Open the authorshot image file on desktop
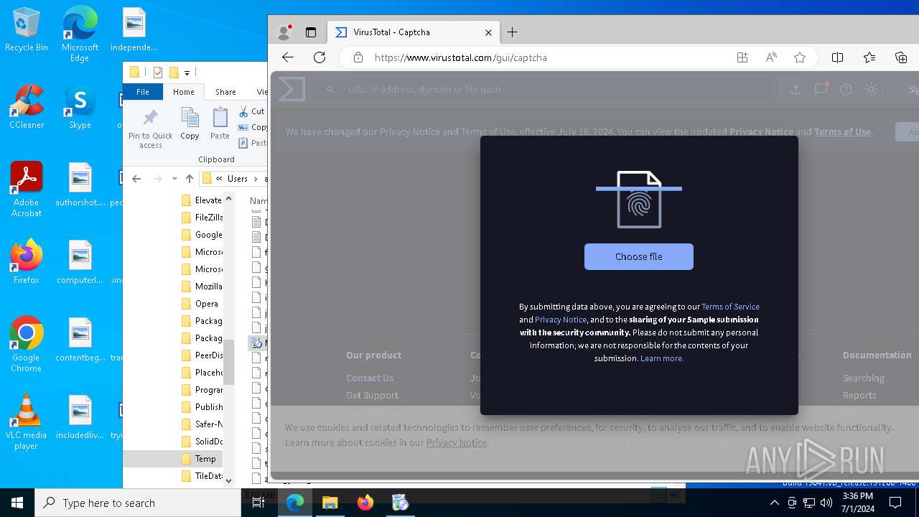Viewport: 919px width, 517px height. coord(80,185)
